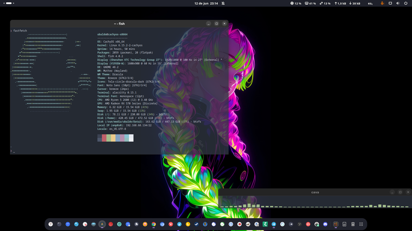Click the red color block in fastfetch palette
The width and height of the screenshot is (412, 231).
(104, 138)
